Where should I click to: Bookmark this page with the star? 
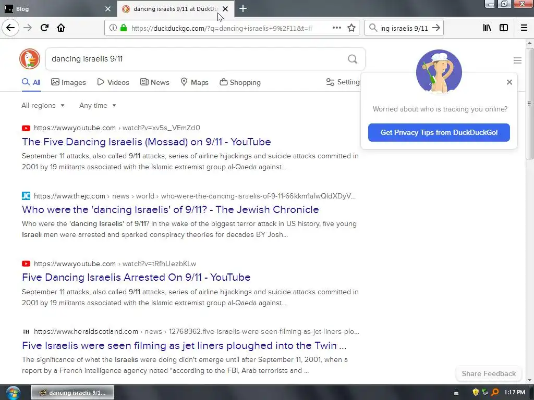click(351, 28)
